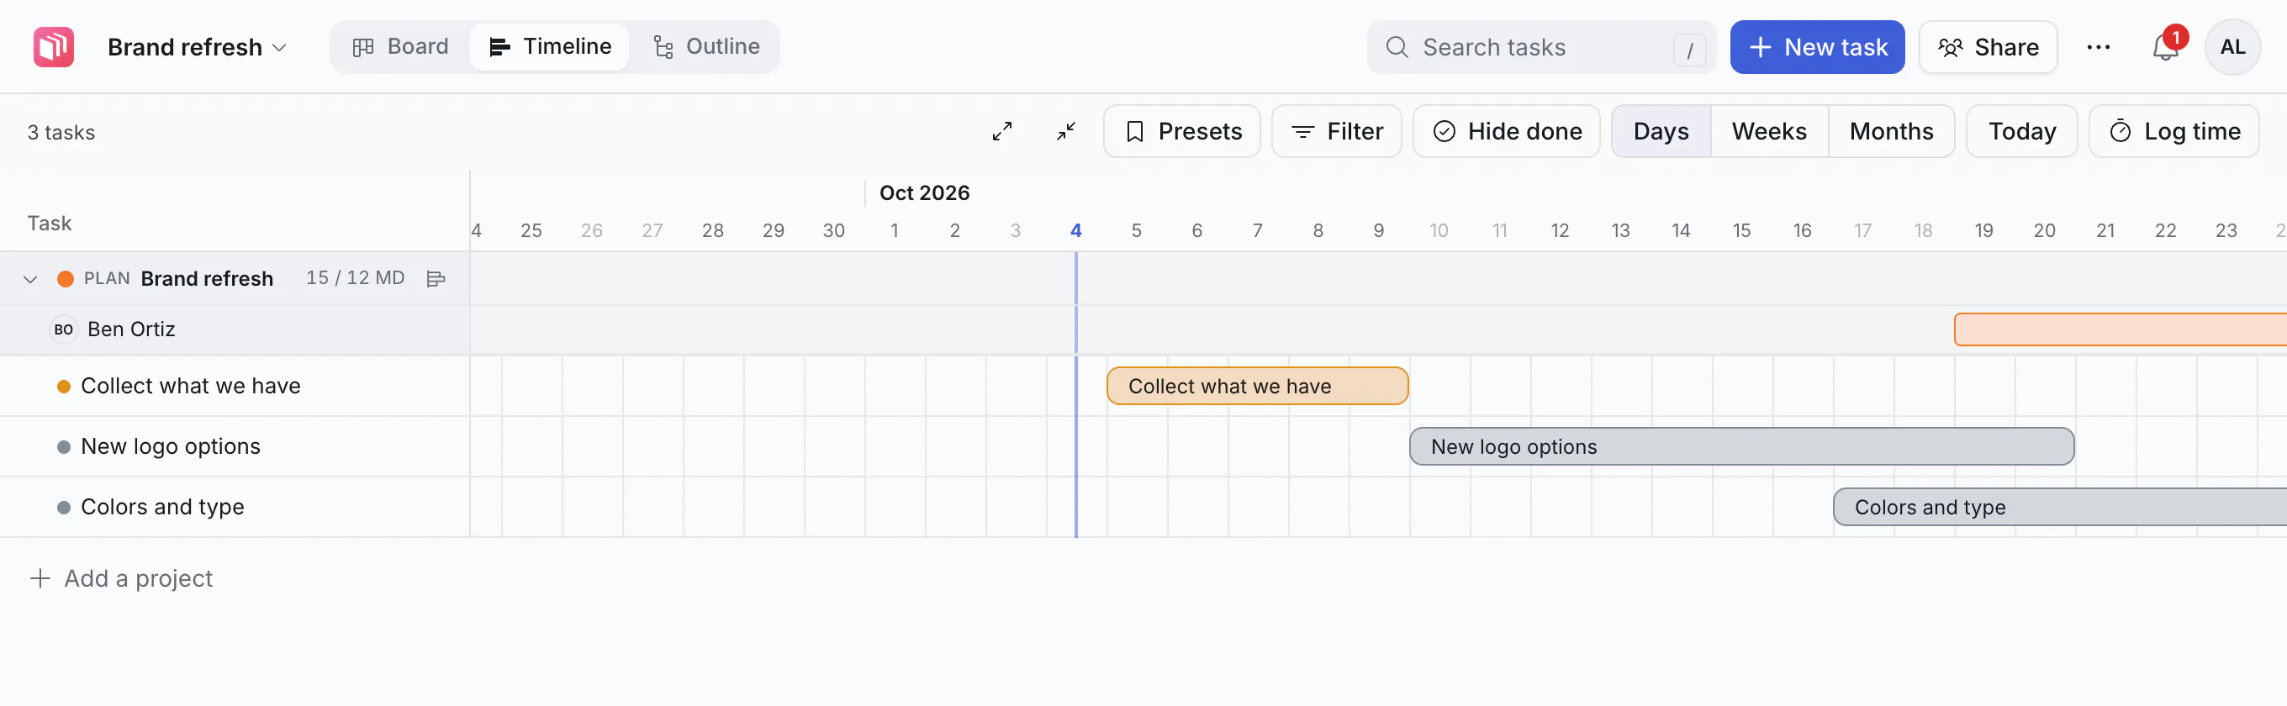Click the pink app logo icon

click(53, 47)
